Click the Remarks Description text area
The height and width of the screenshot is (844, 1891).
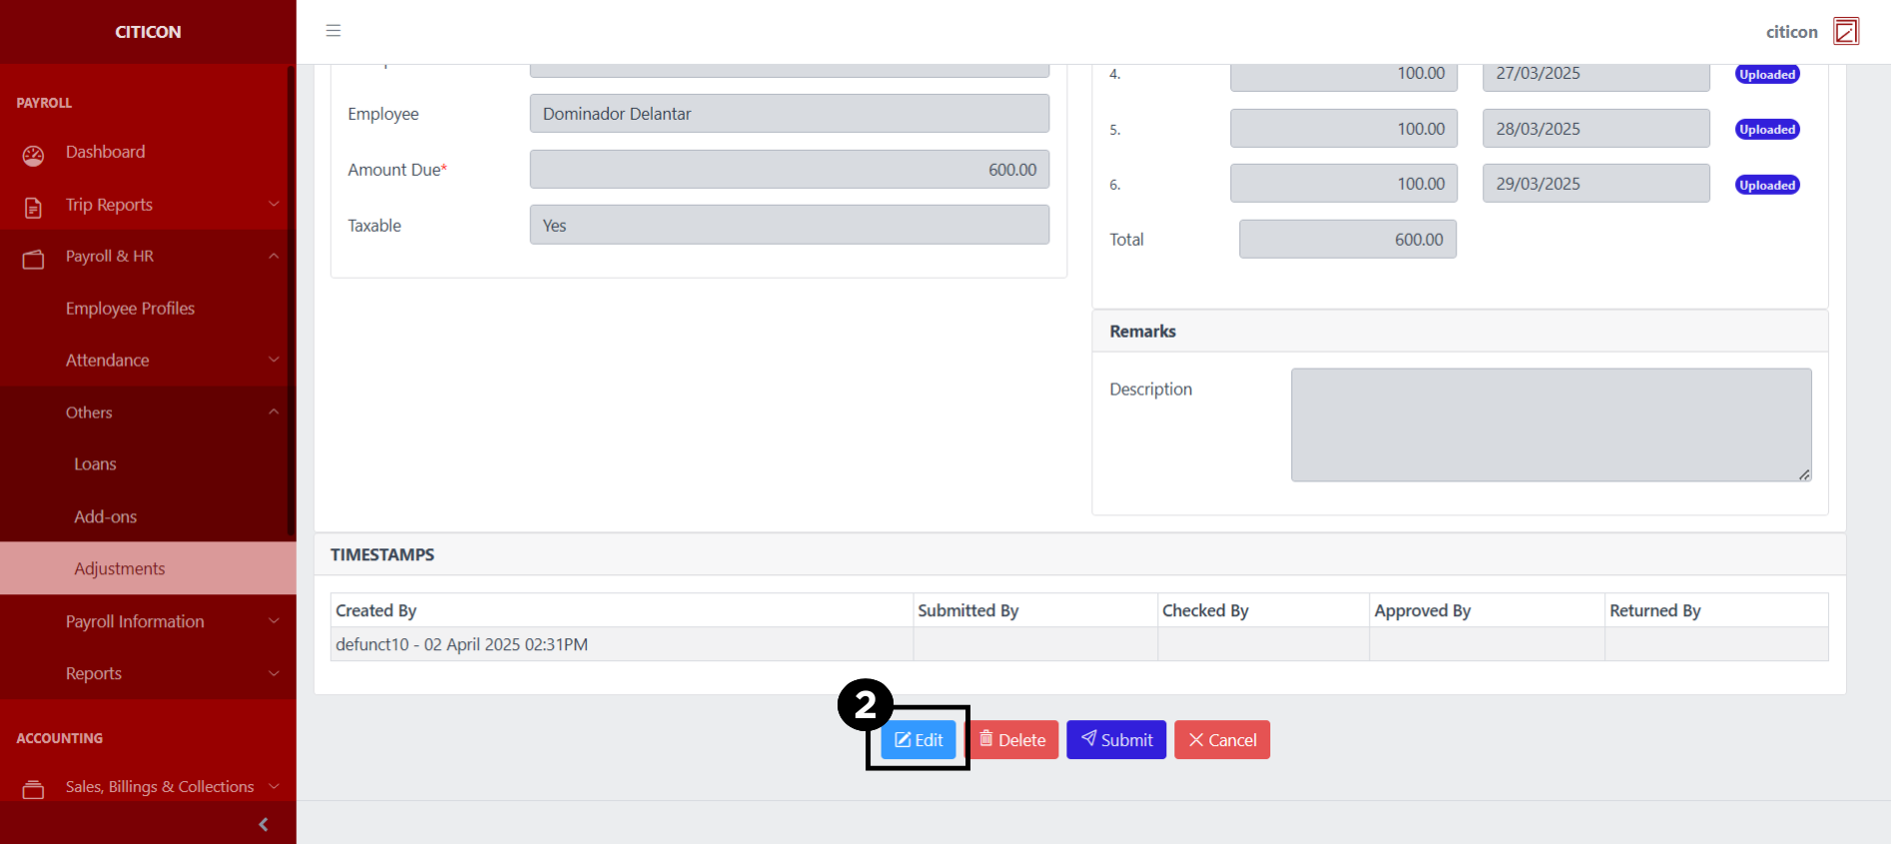click(1550, 424)
